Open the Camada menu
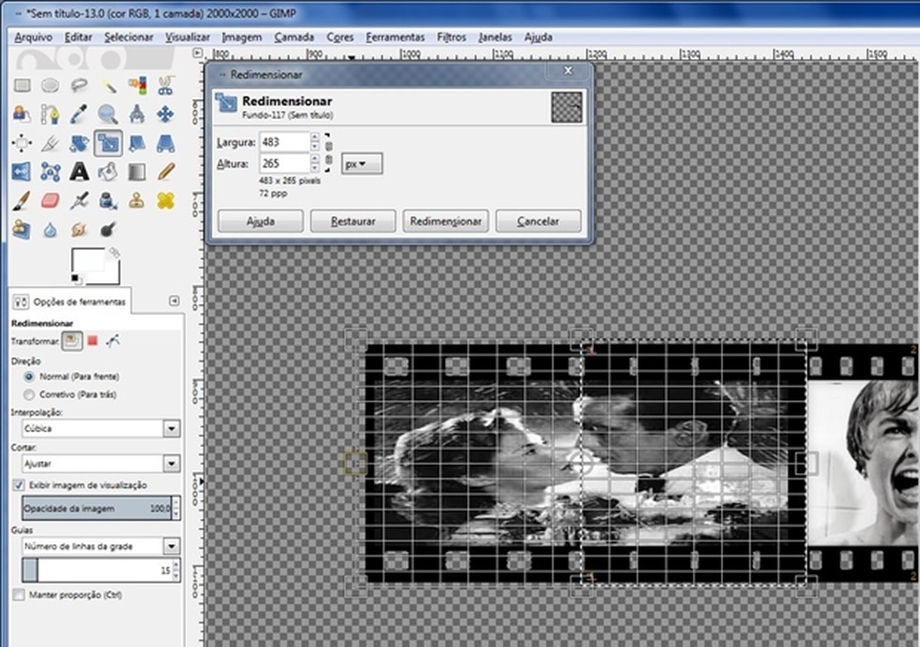This screenshot has width=920, height=647. 294,37
